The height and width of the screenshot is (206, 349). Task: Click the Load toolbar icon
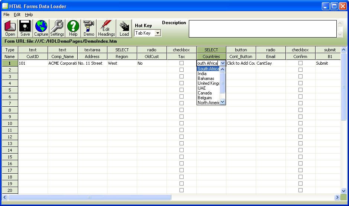(x=124, y=28)
